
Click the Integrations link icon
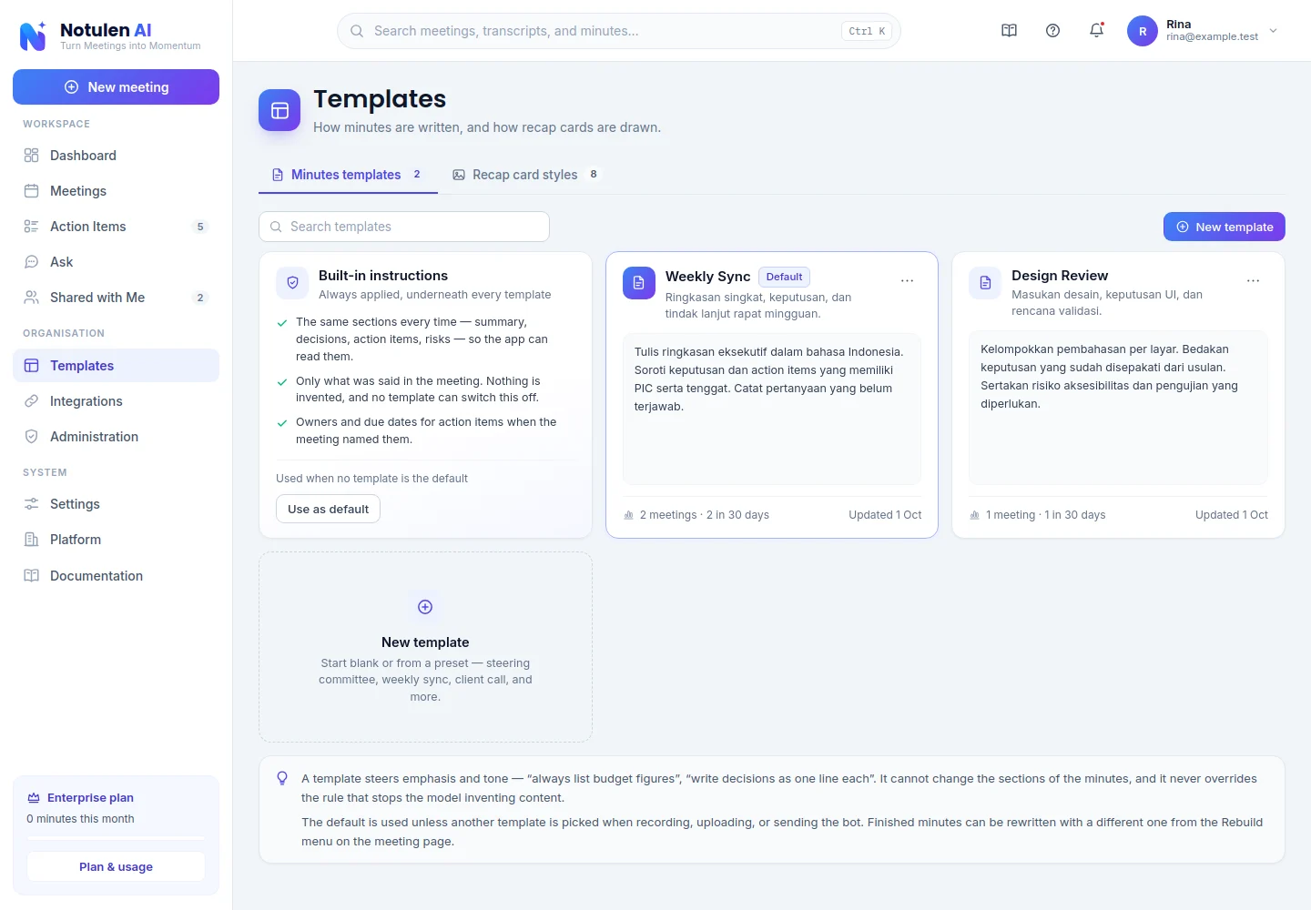(31, 401)
